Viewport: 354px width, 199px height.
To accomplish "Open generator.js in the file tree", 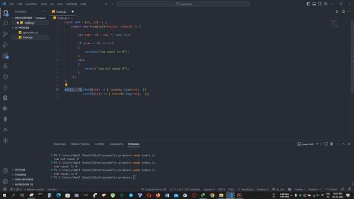I will 30,33.
